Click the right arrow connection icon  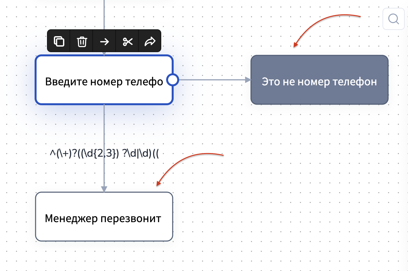(104, 41)
